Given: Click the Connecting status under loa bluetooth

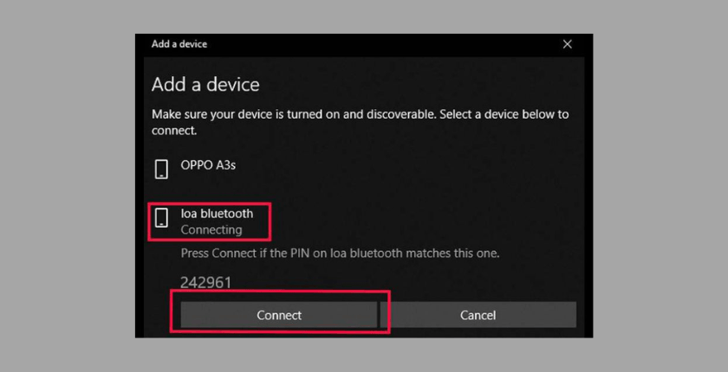Looking at the screenshot, I should click(x=211, y=230).
